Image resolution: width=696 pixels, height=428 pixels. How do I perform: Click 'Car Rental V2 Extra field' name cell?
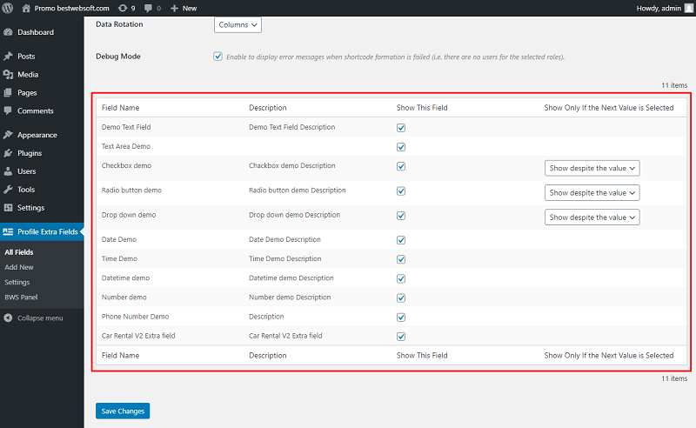(x=138, y=336)
